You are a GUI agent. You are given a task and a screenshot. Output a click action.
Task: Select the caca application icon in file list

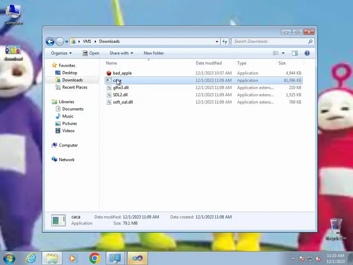click(x=109, y=80)
